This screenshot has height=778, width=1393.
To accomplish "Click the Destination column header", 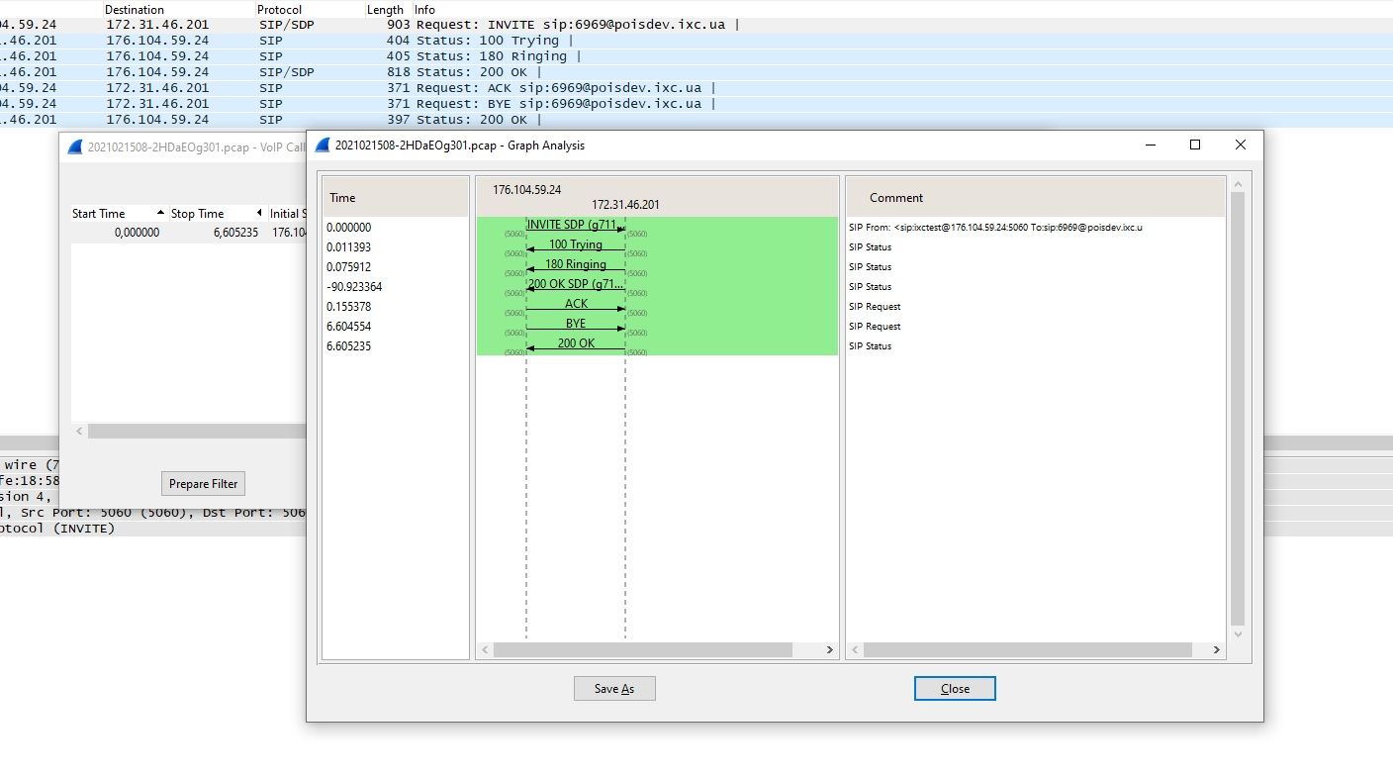I will point(134,9).
